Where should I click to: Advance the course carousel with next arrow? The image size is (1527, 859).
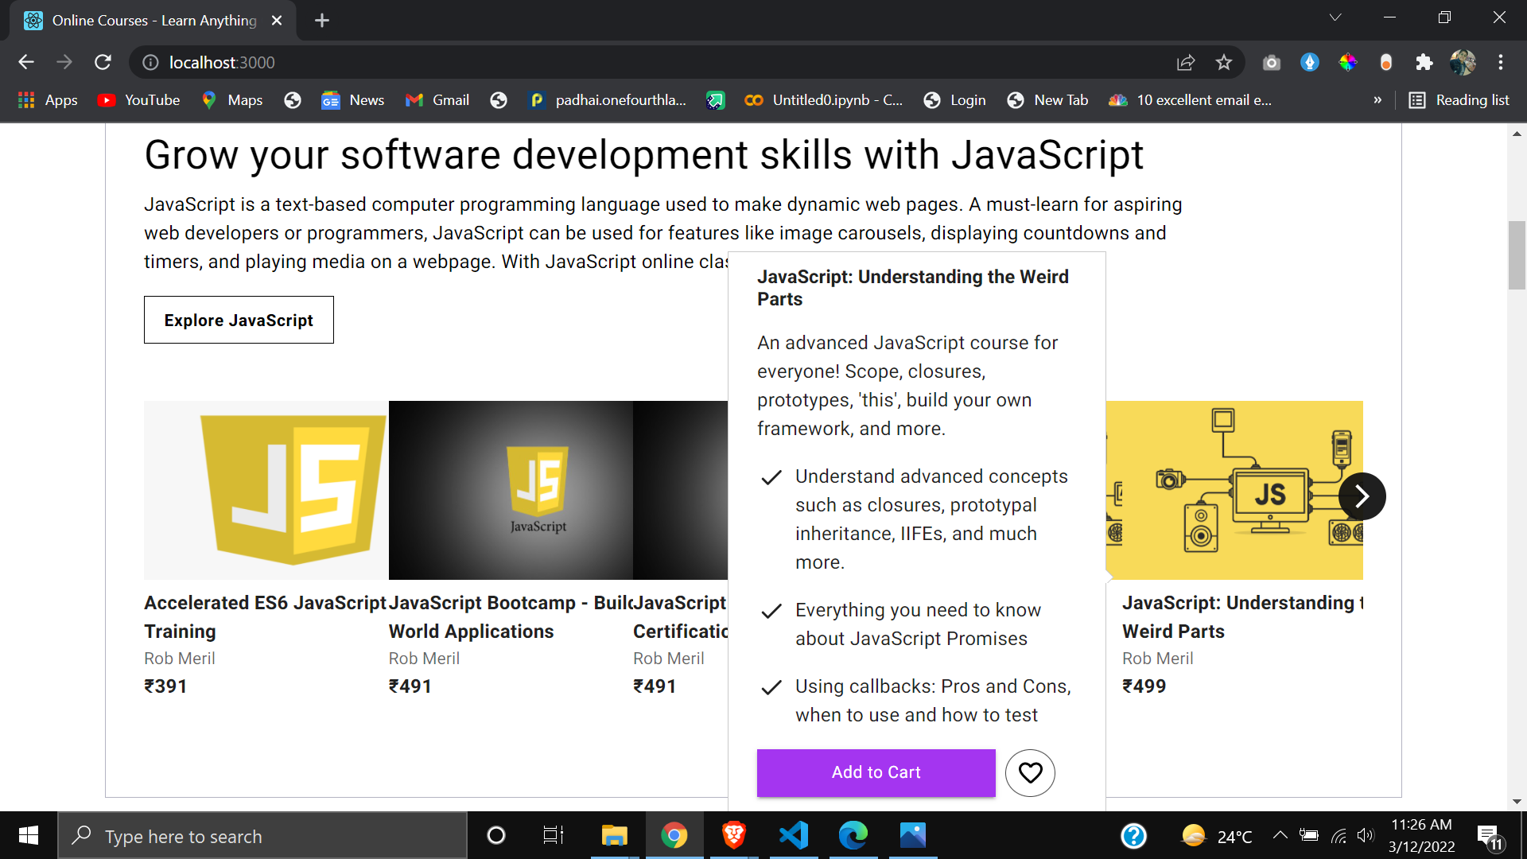tap(1362, 496)
